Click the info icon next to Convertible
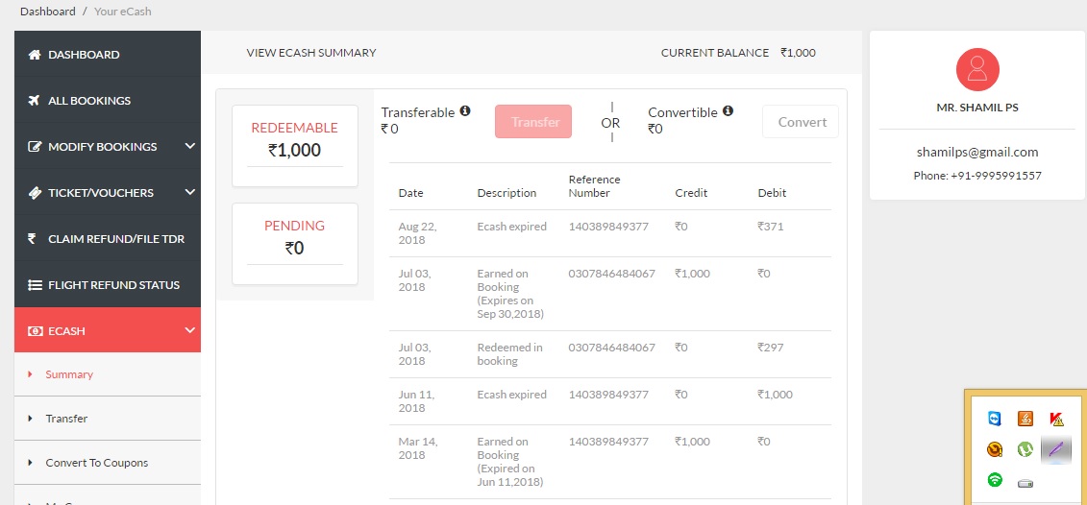The width and height of the screenshot is (1087, 505). [728, 110]
